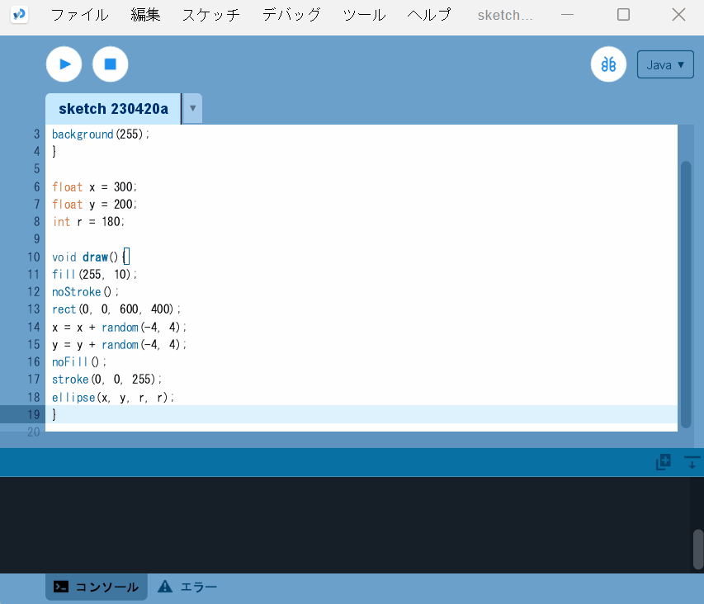704x604 pixels.
Task: Click line 18 ellipse code line
Action: 113,397
